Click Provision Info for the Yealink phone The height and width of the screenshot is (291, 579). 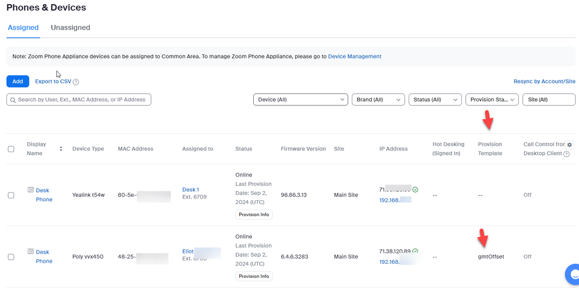(254, 215)
